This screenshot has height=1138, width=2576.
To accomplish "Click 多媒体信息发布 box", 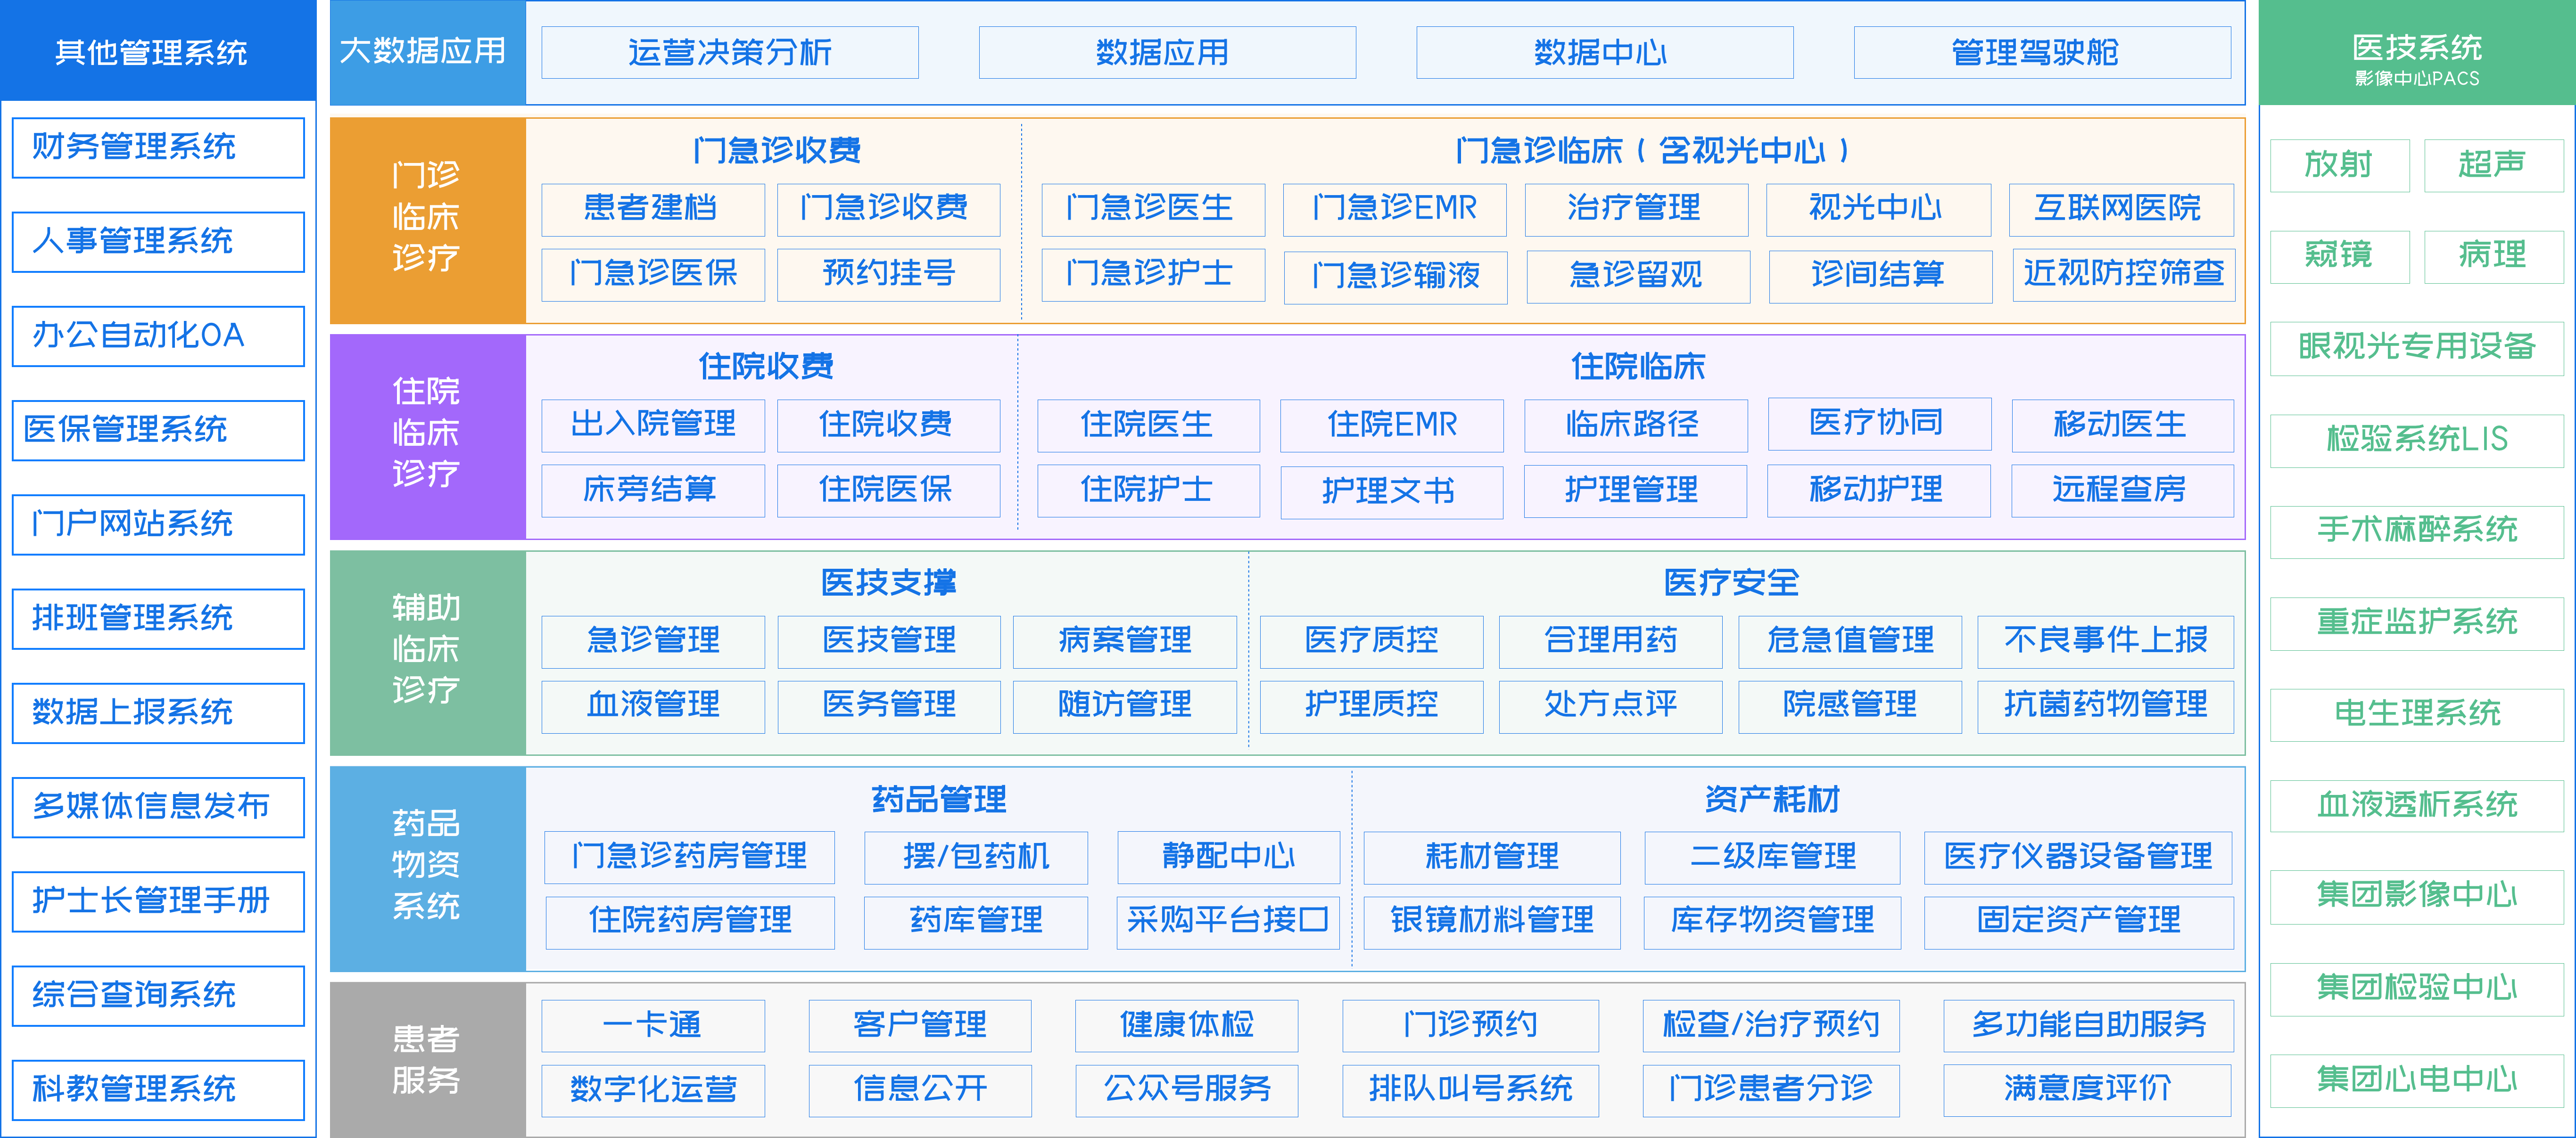I will point(158,806).
